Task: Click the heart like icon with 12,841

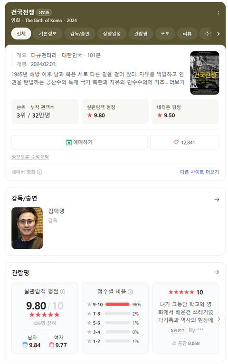Action: [176, 142]
